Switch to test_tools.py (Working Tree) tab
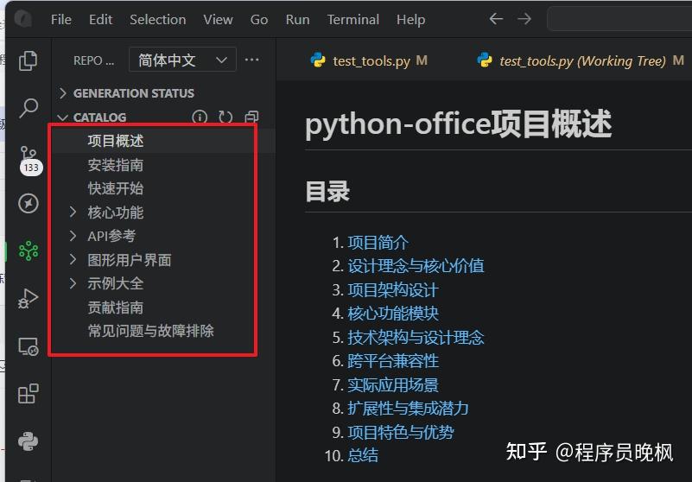Image resolution: width=692 pixels, height=482 pixels. click(x=581, y=60)
